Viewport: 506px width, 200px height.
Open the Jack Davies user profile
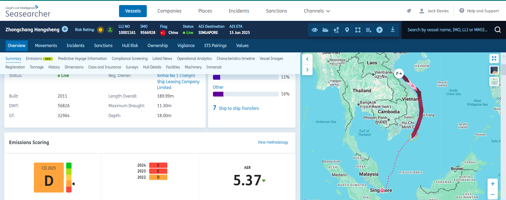(434, 11)
